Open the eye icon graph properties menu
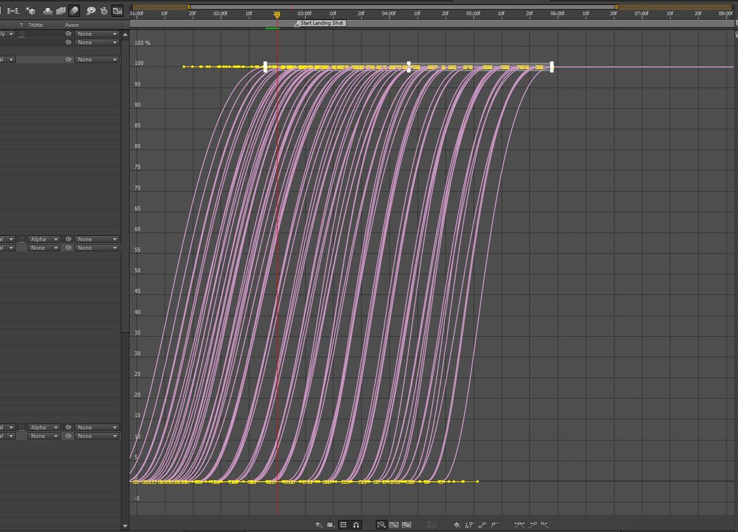This screenshot has width=738, height=532. 318,525
